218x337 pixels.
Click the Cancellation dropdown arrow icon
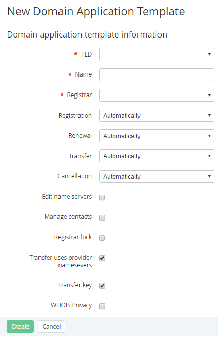[209, 176]
